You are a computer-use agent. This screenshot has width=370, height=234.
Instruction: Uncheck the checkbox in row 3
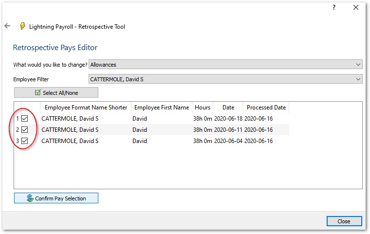pos(24,141)
